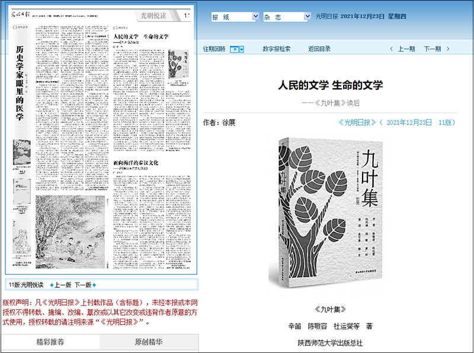The image size is (474, 353).
Task: Open the 杂志 dropdown
Action: pos(287,17)
